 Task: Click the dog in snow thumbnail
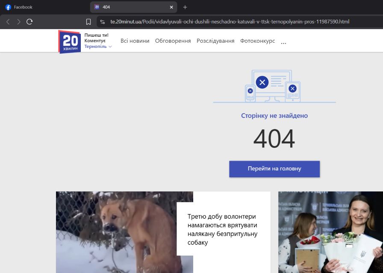click(x=124, y=232)
